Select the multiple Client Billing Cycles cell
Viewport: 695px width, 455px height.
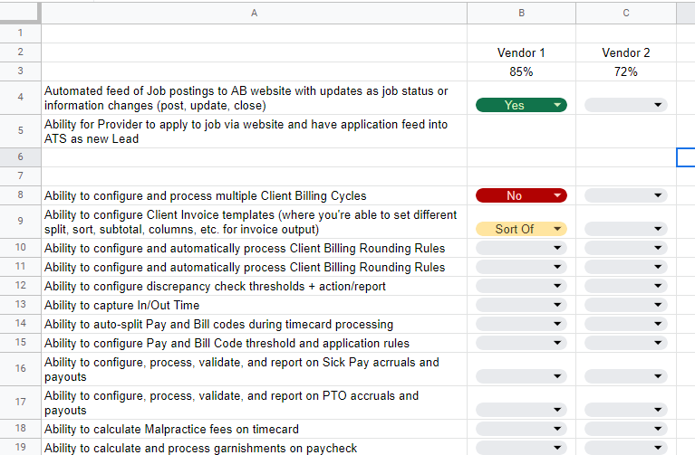click(254, 195)
